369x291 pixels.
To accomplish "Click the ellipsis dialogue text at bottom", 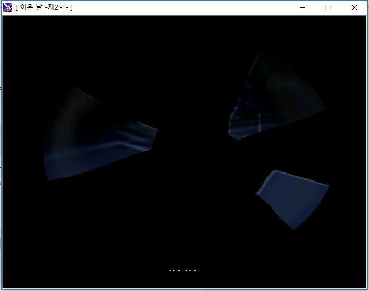I will point(182,271).
